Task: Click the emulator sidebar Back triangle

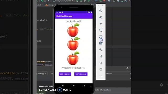Action: [x=101, y=56]
